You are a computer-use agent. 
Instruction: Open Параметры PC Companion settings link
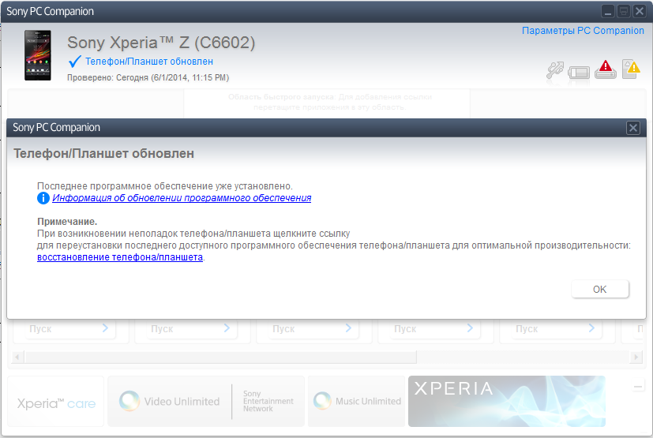583,31
